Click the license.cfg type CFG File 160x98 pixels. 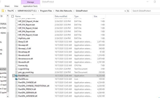click(x=78, y=66)
